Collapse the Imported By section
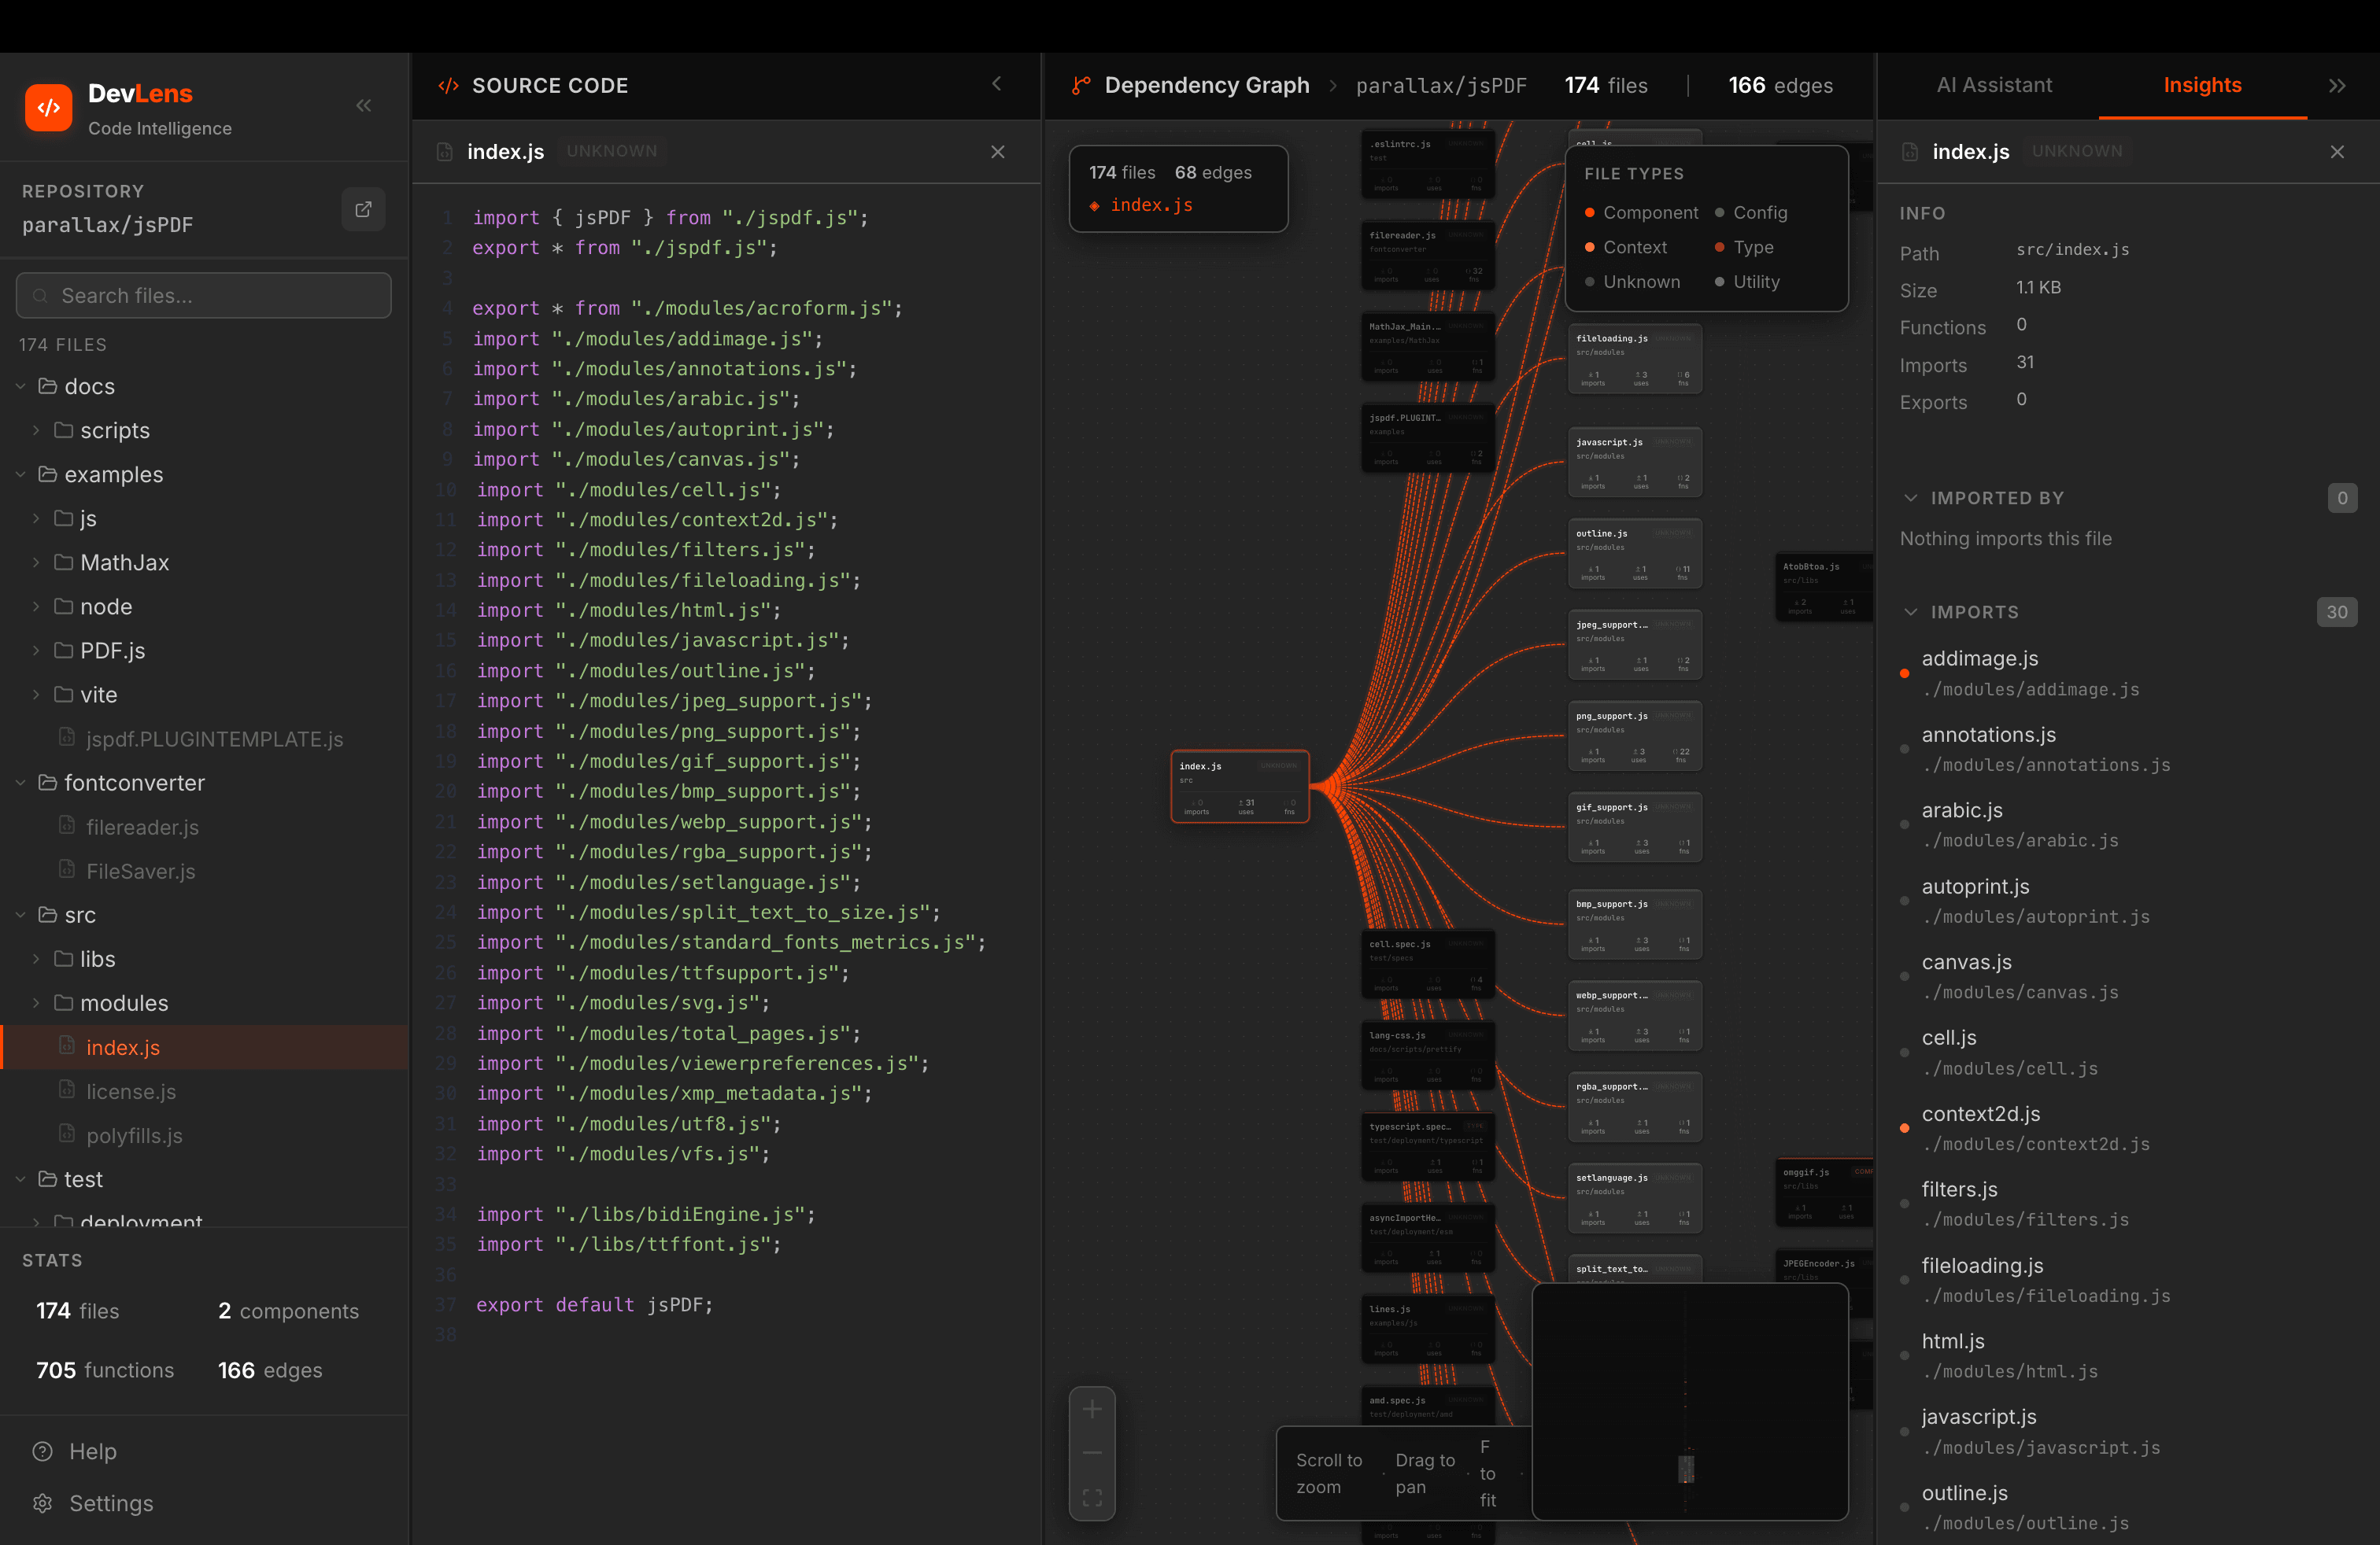This screenshot has height=1545, width=2380. click(1910, 498)
